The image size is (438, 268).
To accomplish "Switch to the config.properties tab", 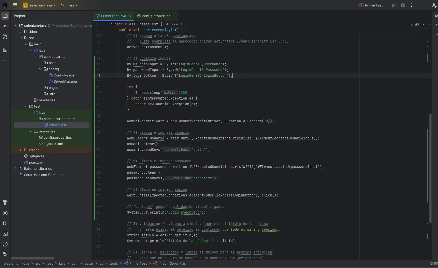I will pos(156,16).
